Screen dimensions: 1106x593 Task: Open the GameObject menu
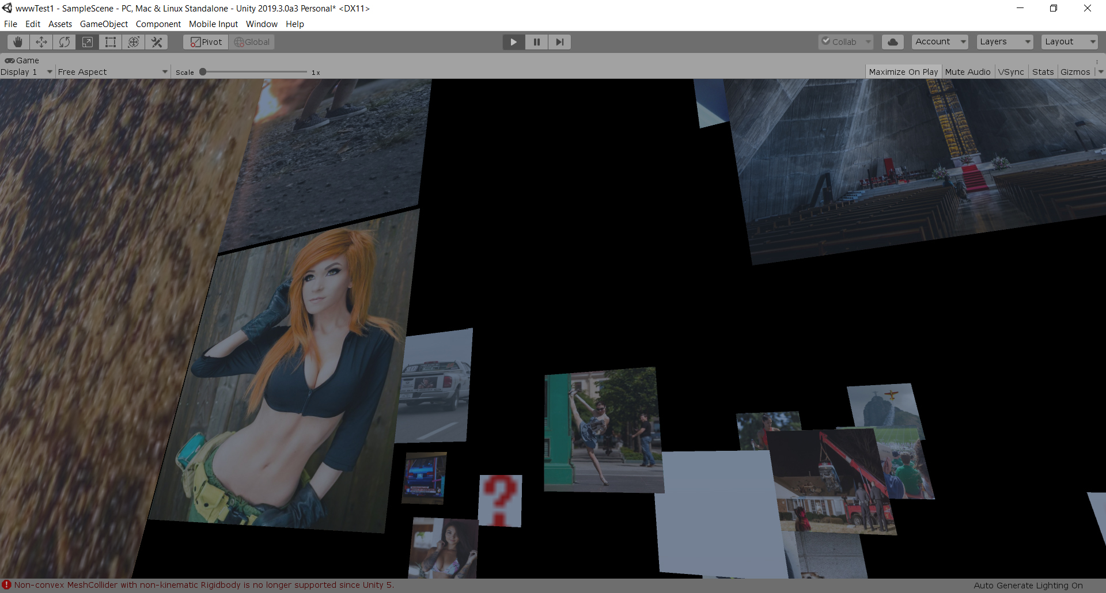tap(104, 24)
